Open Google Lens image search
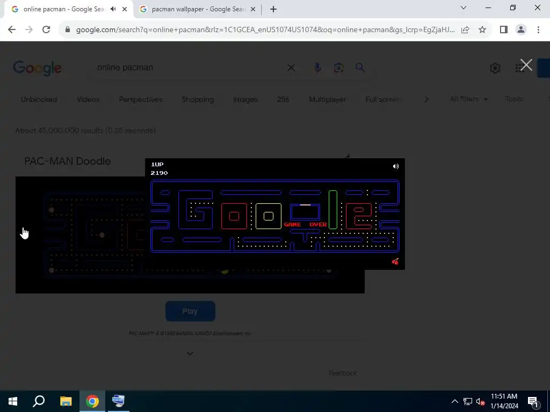 click(x=338, y=68)
